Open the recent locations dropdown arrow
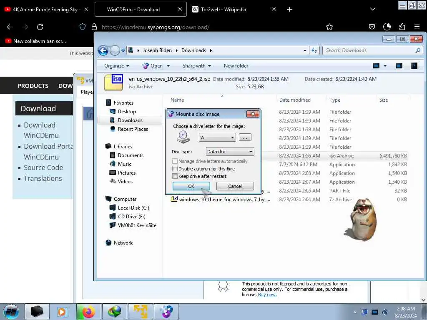427x320 pixels. [x=123, y=50]
